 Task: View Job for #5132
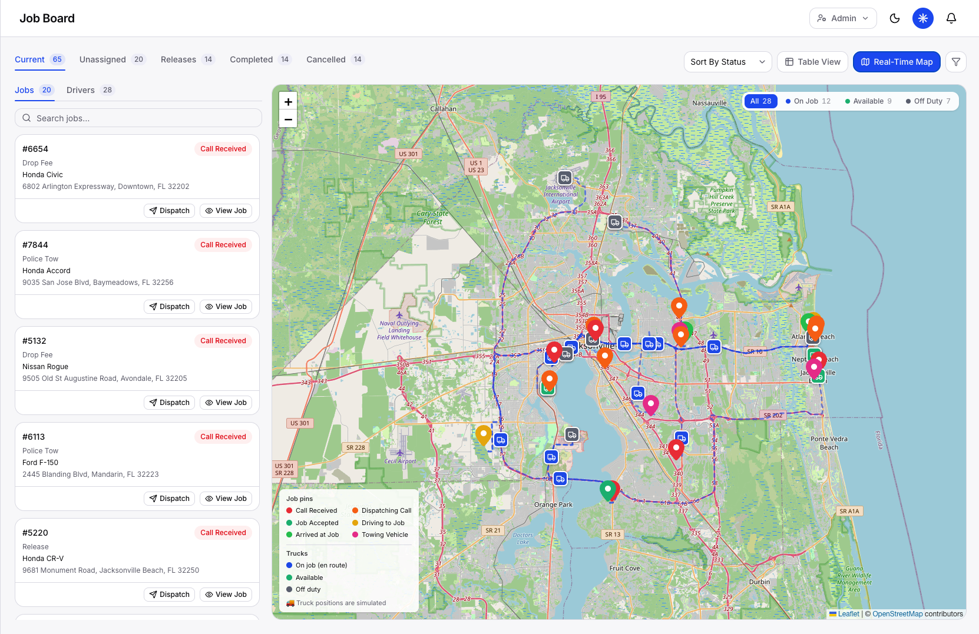pyautogui.click(x=226, y=403)
